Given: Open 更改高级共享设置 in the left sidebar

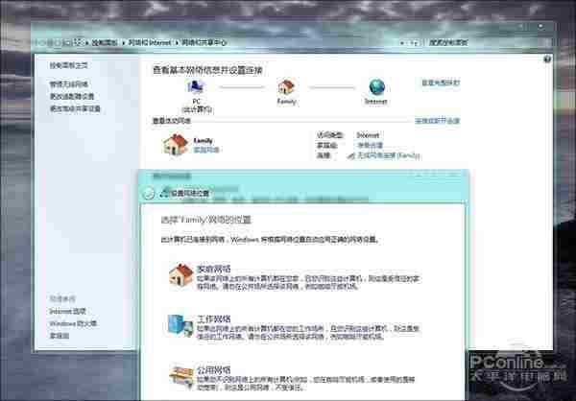Looking at the screenshot, I should pos(76,108).
